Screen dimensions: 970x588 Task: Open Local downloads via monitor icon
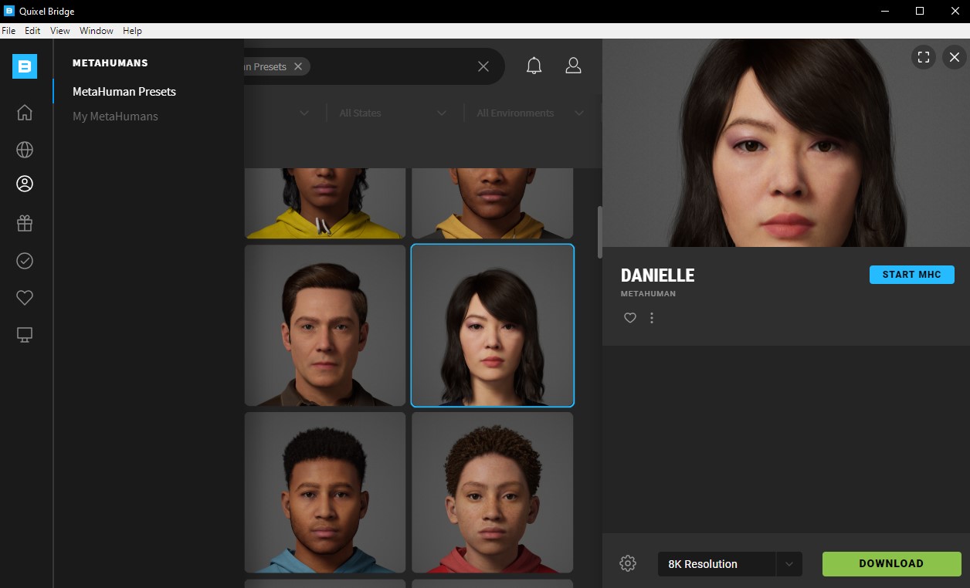(x=24, y=334)
